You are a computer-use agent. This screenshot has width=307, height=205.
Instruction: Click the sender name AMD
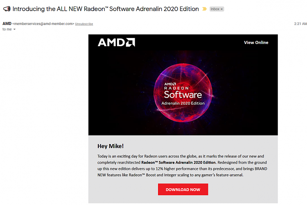(x=7, y=24)
